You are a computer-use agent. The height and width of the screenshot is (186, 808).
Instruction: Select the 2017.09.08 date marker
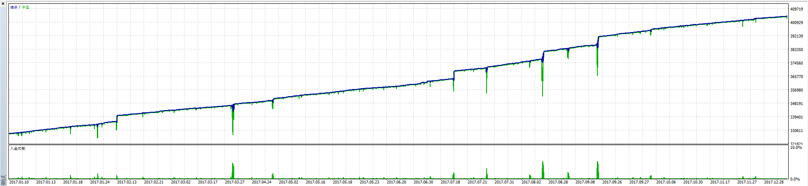coord(585,182)
